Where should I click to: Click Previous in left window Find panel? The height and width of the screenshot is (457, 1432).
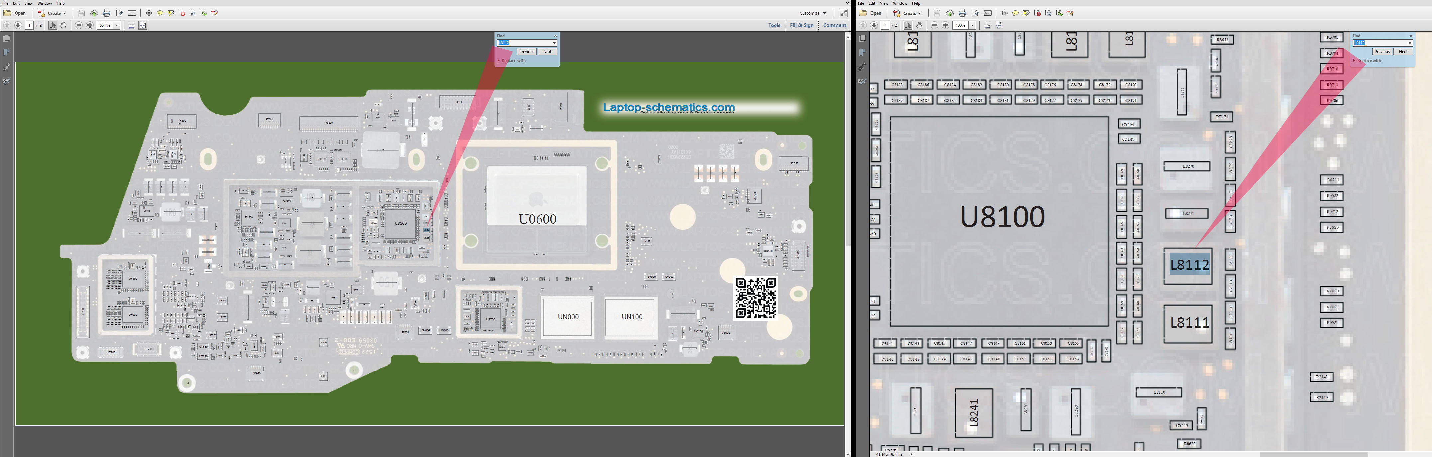tap(527, 52)
